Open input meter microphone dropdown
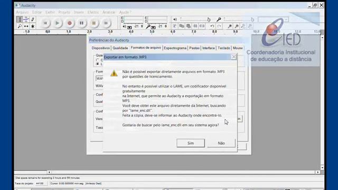Image resolution: width=338 pixels, height=190 pixels. pos(153,27)
